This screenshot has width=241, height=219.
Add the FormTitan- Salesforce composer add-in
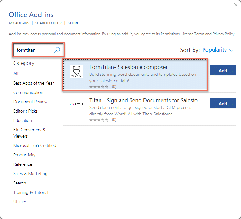pyautogui.click(x=223, y=70)
